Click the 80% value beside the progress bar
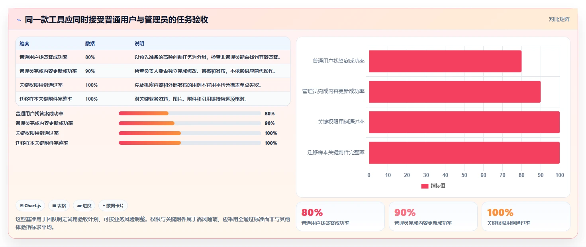The height and width of the screenshot is (247, 586). (270, 113)
